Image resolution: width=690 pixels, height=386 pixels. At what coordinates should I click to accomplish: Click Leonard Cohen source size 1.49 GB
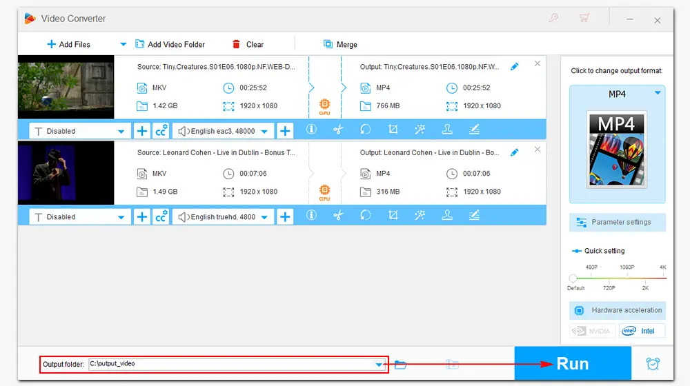[x=165, y=192]
